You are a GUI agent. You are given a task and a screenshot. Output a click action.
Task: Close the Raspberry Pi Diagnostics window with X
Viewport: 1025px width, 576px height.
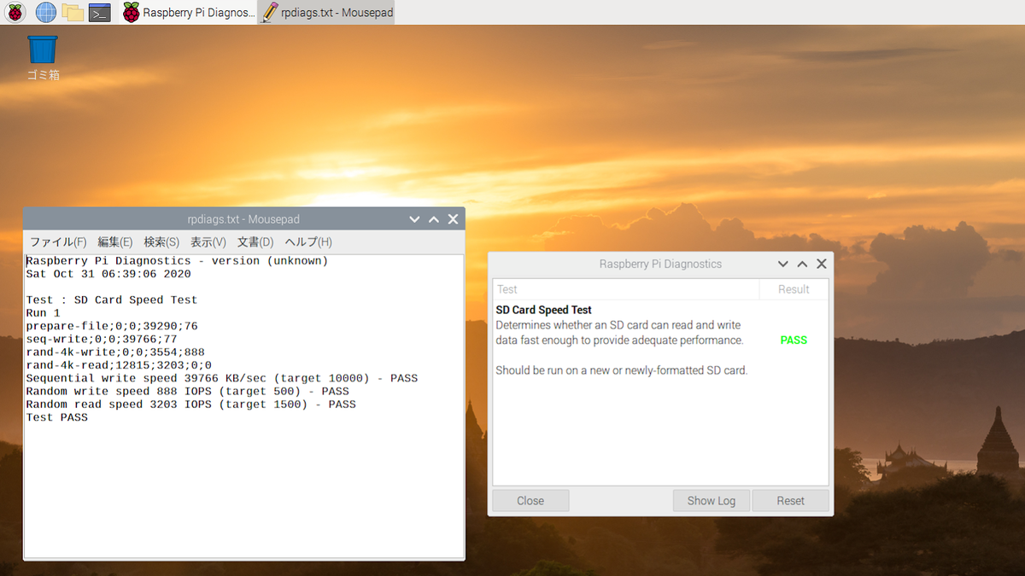821,264
